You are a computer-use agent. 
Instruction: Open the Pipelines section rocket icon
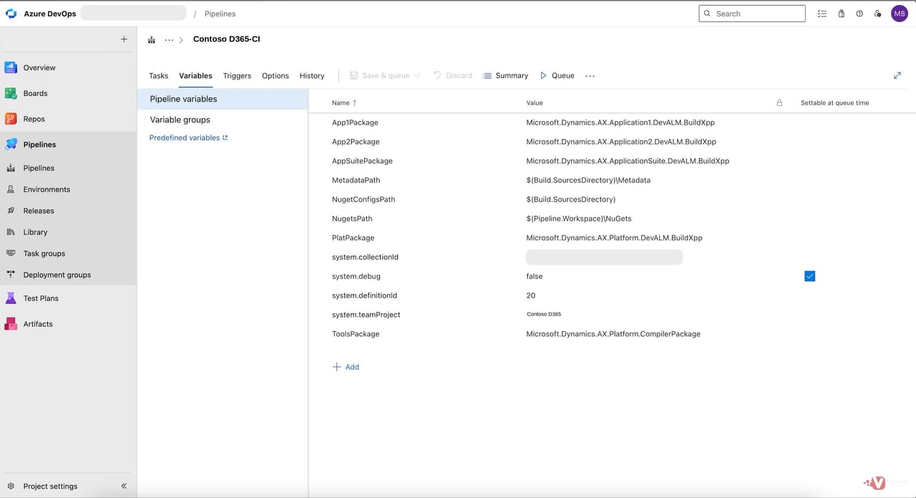click(11, 145)
